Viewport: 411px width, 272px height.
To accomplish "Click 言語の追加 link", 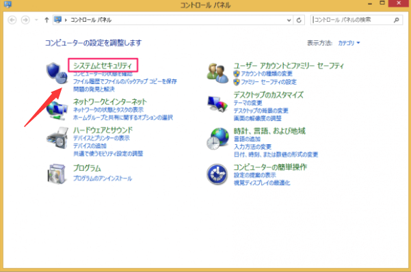I will 247,139.
